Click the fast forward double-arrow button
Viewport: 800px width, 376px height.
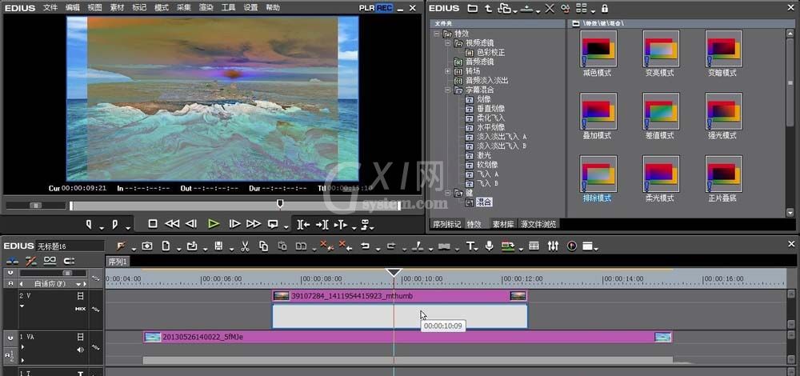pyautogui.click(x=254, y=224)
